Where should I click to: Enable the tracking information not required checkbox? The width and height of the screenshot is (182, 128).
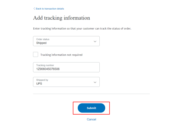click(36, 55)
